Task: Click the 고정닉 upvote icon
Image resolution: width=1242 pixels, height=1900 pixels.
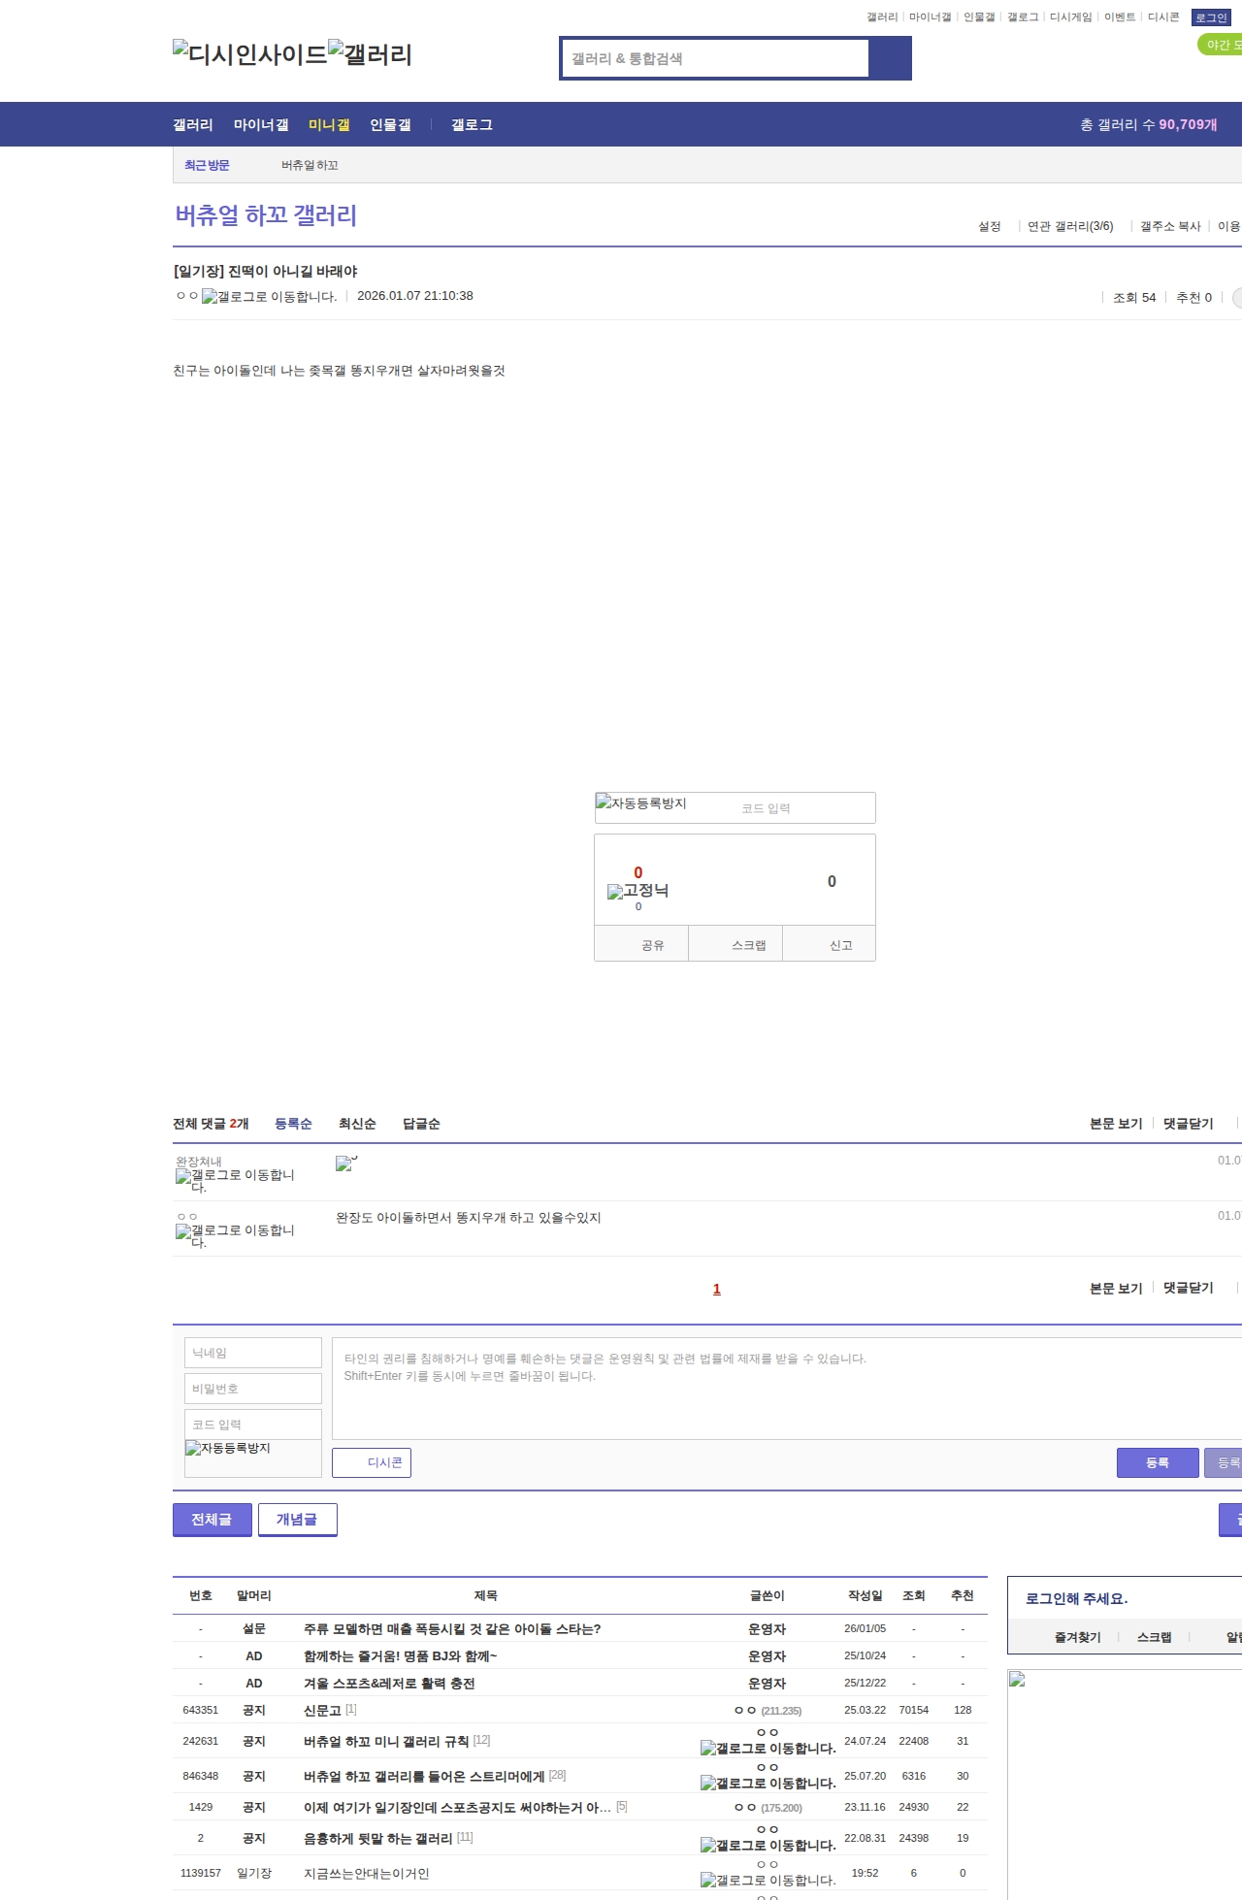Action: coord(637,890)
